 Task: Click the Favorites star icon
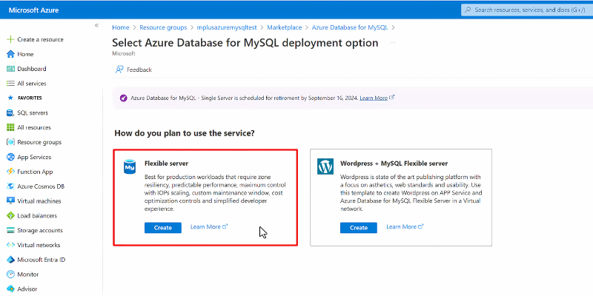pos(10,98)
